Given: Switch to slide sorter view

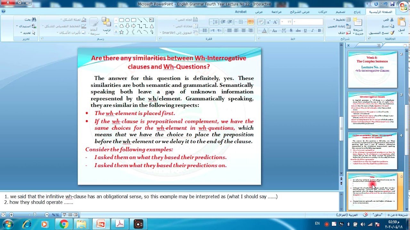Looking at the screenshot, I should 70,215.
